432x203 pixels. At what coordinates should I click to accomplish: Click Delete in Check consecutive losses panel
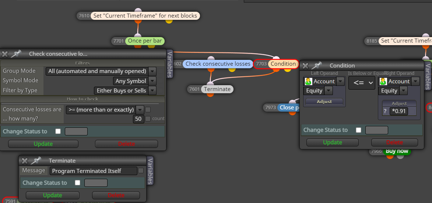(126, 144)
